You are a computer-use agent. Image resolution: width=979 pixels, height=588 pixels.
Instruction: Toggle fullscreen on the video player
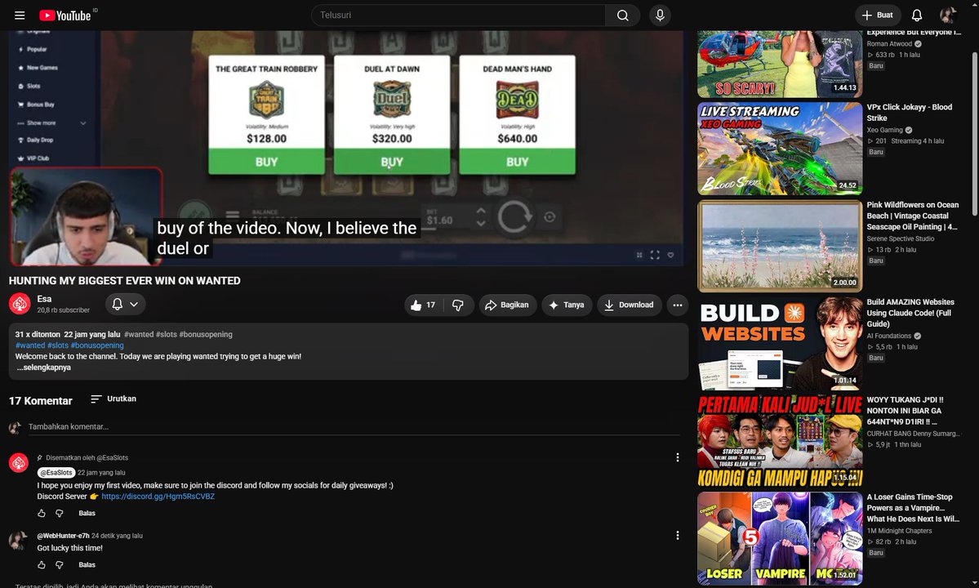655,255
